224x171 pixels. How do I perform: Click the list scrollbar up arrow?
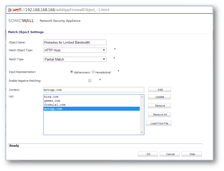click(142, 97)
